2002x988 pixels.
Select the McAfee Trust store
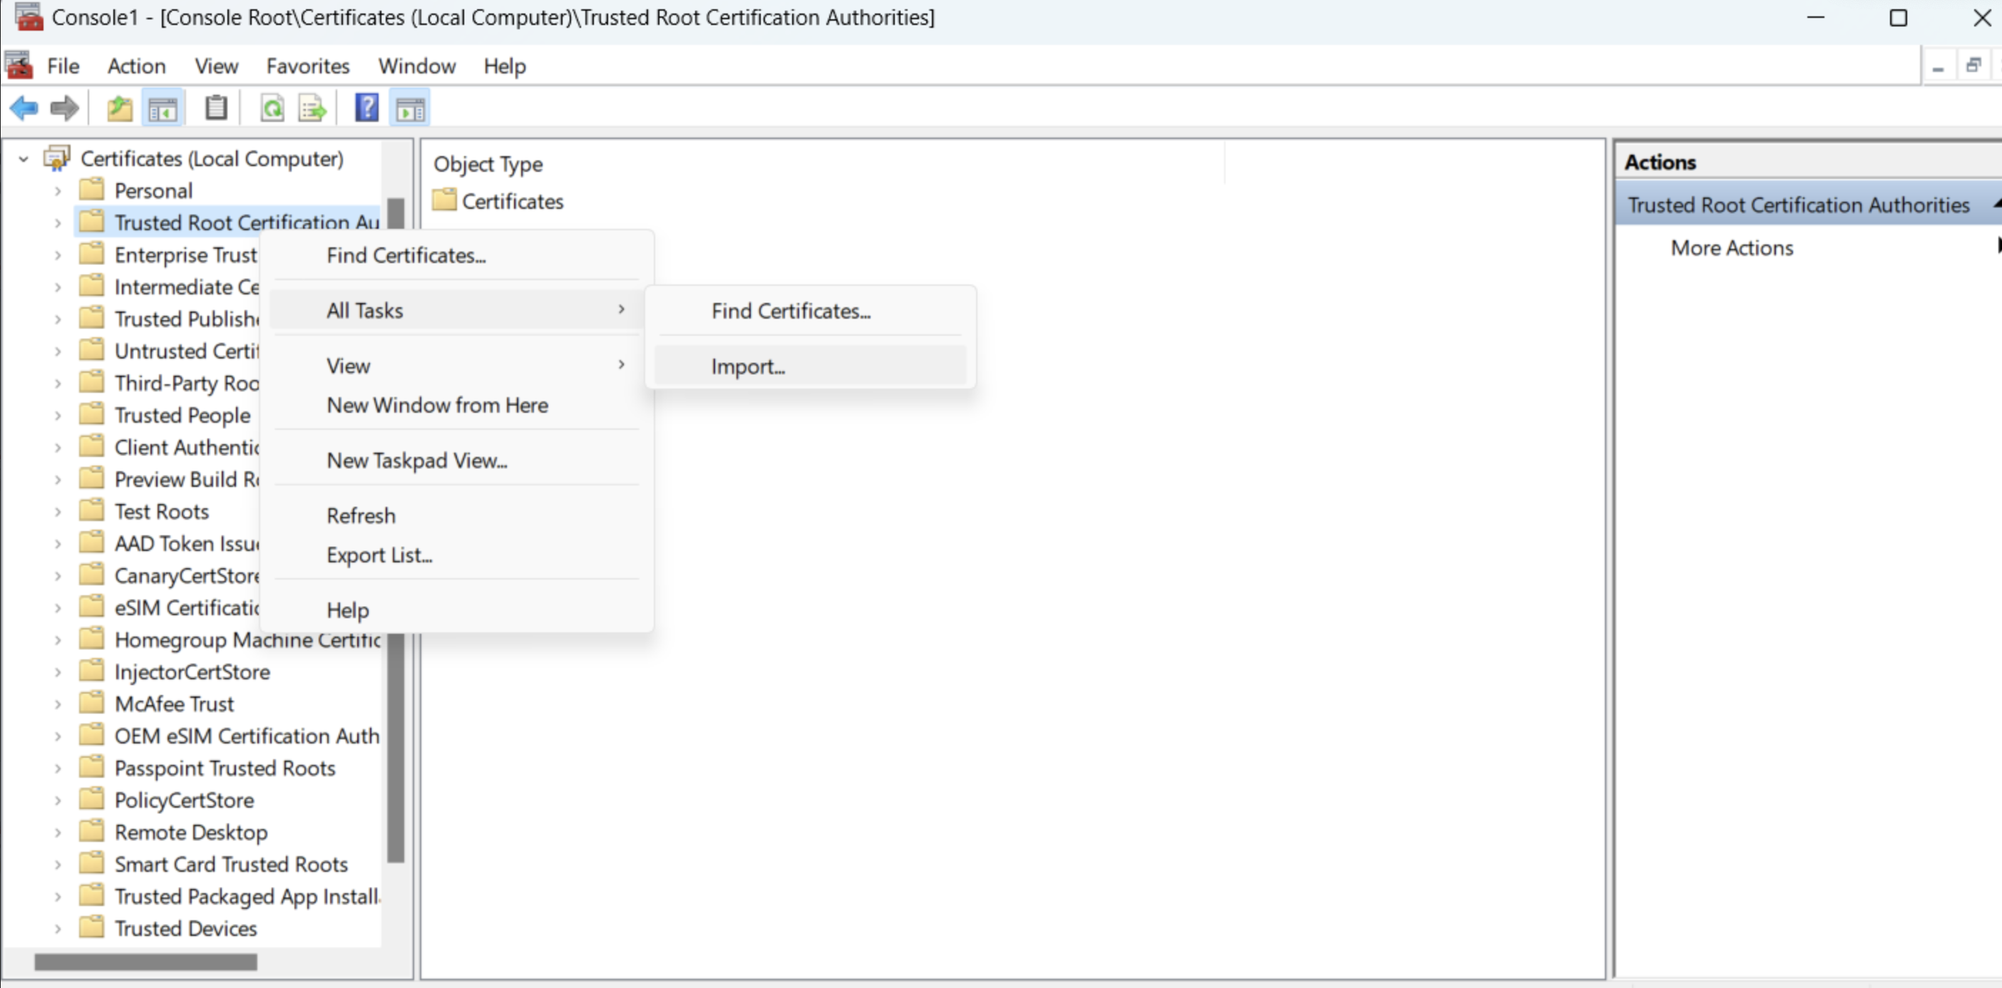coord(174,704)
